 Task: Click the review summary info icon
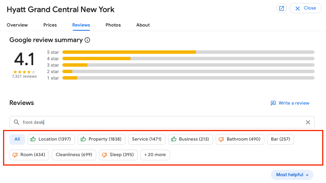coord(87,40)
